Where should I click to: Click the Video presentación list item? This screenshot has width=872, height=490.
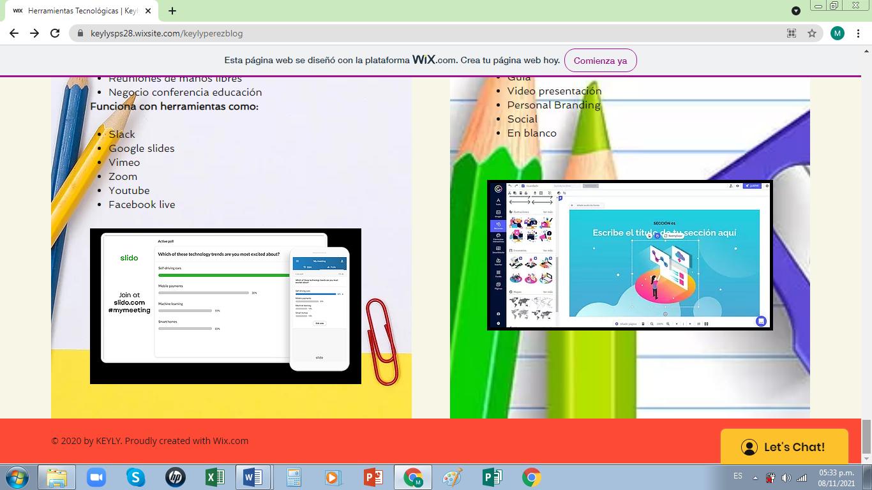(x=554, y=91)
